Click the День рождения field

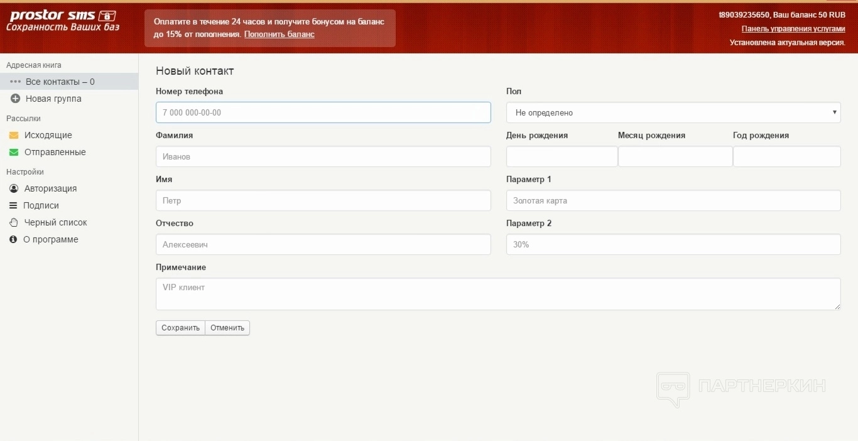562,156
